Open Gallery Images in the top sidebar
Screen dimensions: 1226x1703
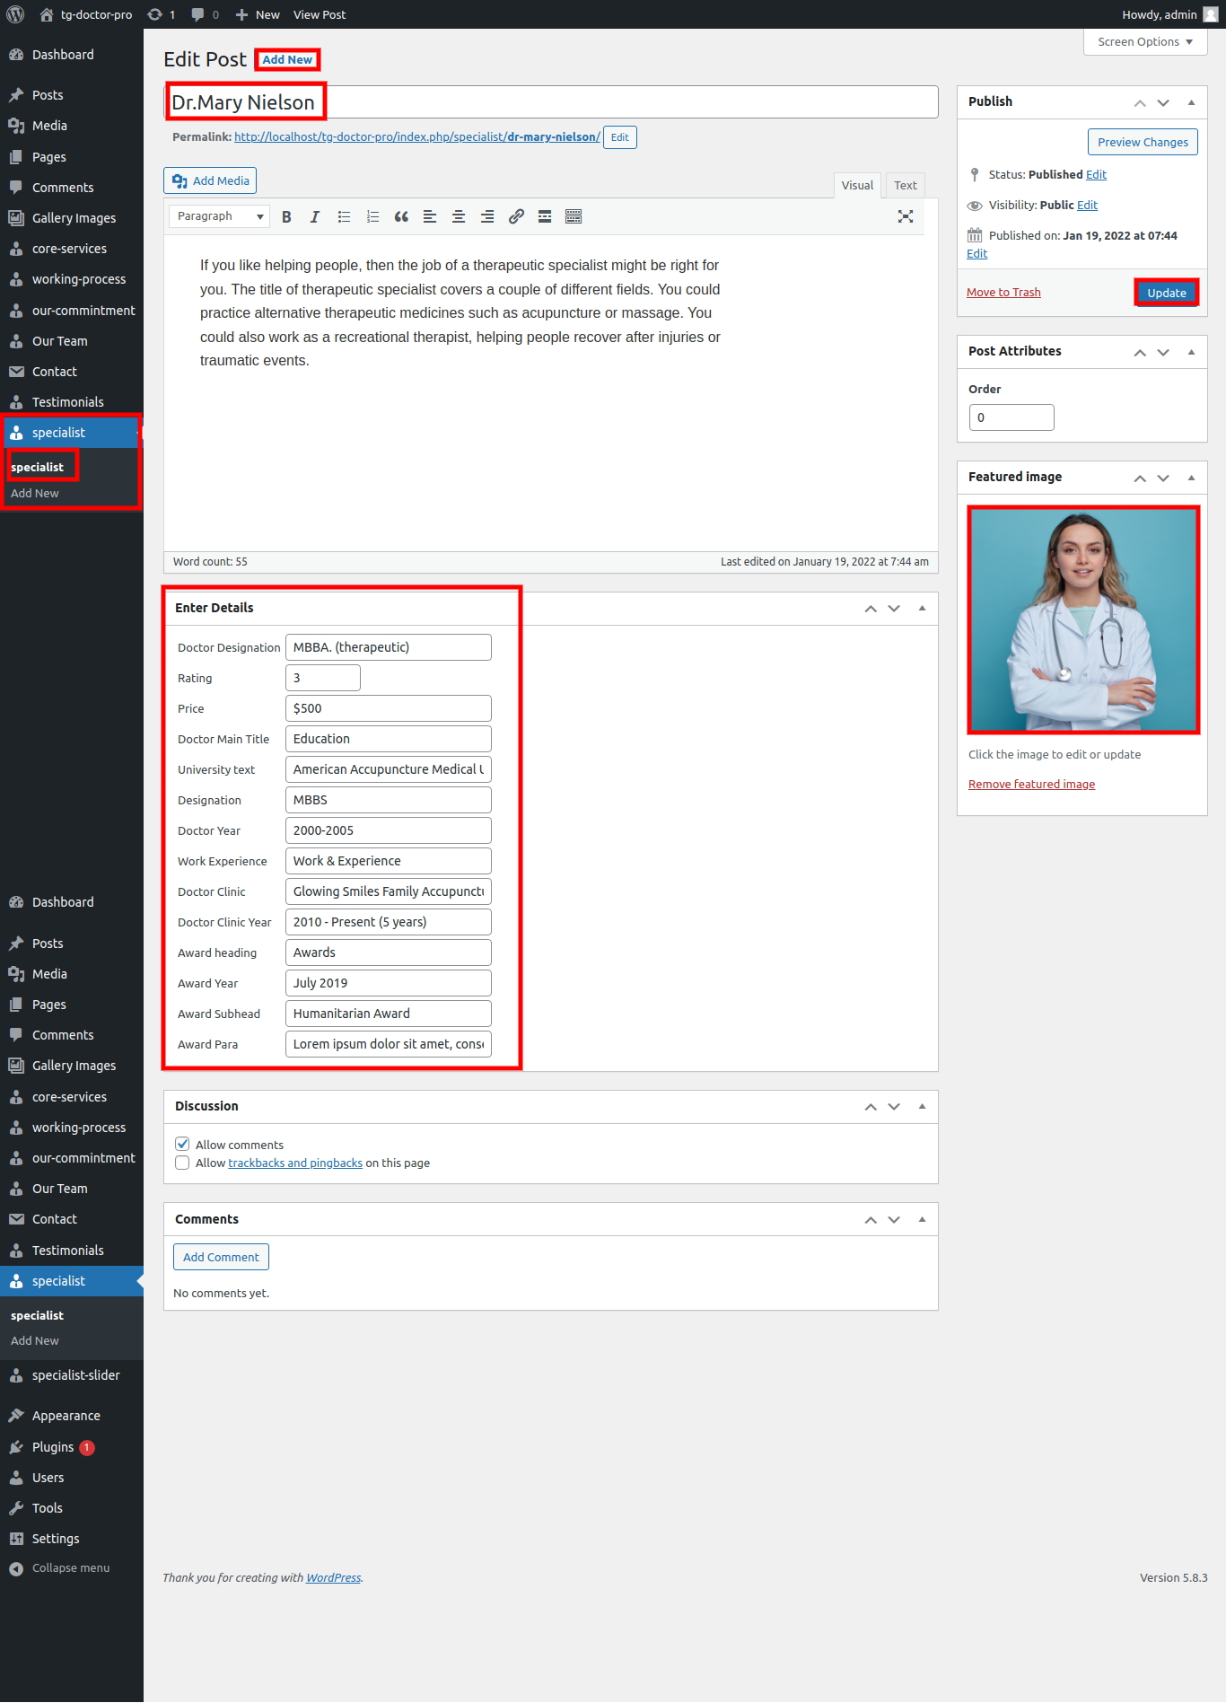(74, 218)
